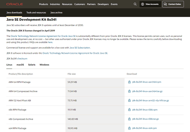This screenshot has width=190, height=132.
Task: Open the Java SE Subscription link
Action: (x=80, y=48)
